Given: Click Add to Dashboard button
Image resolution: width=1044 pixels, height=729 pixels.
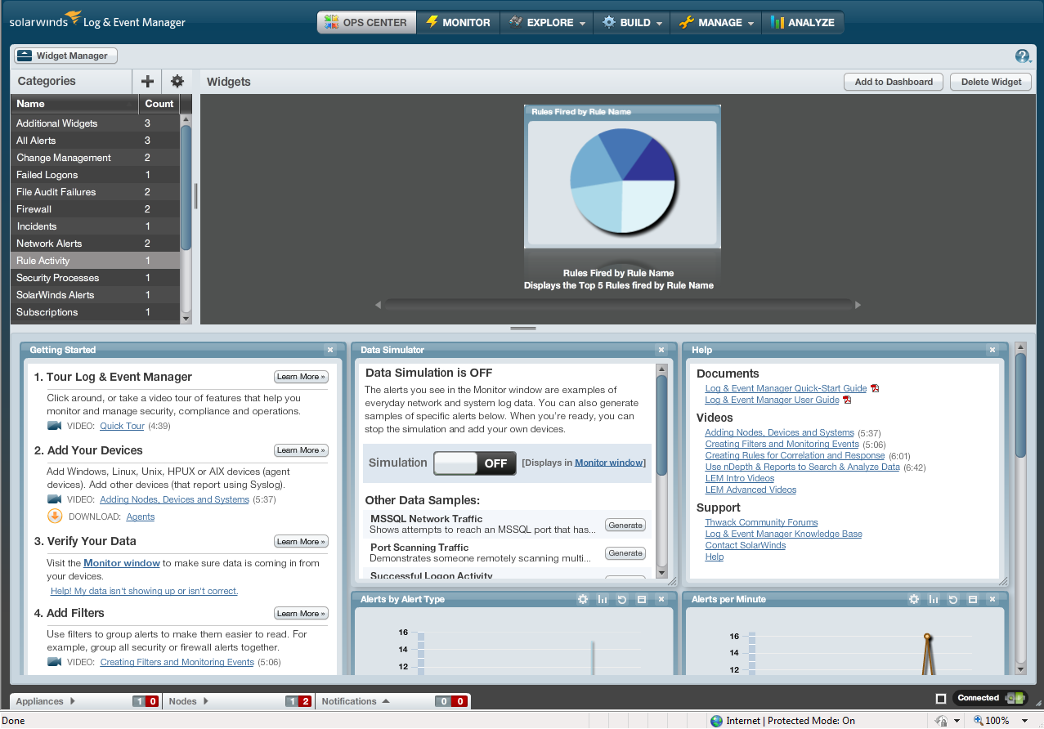Looking at the screenshot, I should click(893, 82).
